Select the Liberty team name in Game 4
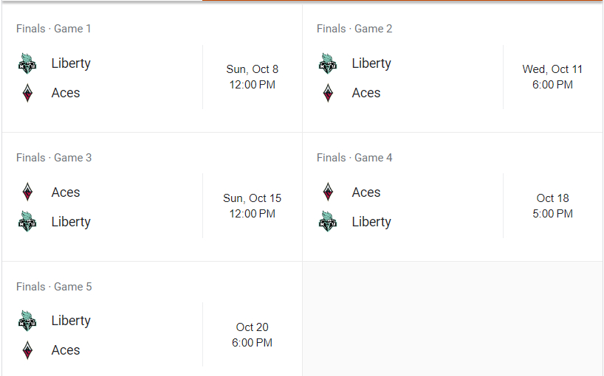Screen dimensions: 604x376 point(371,222)
